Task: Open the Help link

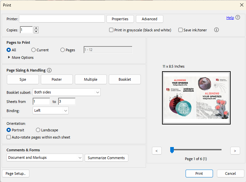Action: click(230, 18)
